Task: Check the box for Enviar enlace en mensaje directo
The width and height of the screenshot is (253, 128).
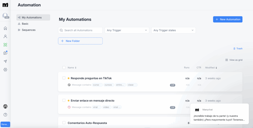Action: (x=64, y=100)
